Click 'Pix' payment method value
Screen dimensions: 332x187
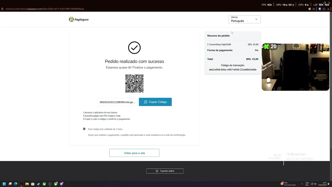click(x=257, y=50)
